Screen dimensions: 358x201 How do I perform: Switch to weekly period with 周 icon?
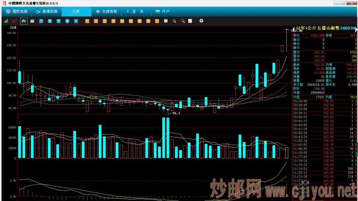click(50, 21)
